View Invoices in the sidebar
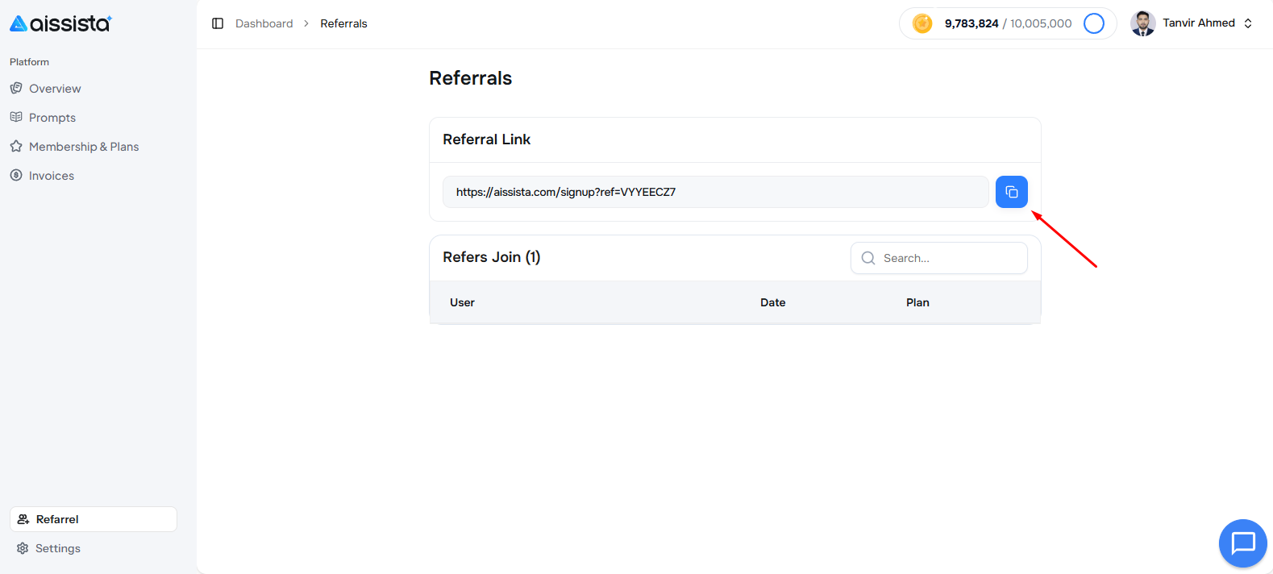 [52, 176]
